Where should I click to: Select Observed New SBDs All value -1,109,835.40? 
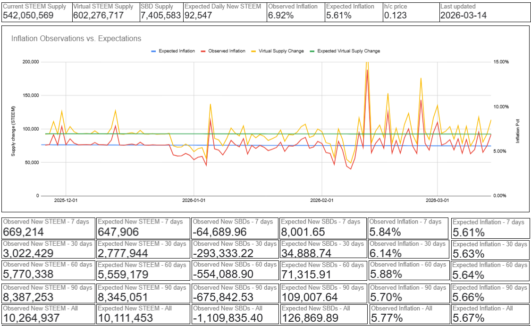[x=228, y=318]
